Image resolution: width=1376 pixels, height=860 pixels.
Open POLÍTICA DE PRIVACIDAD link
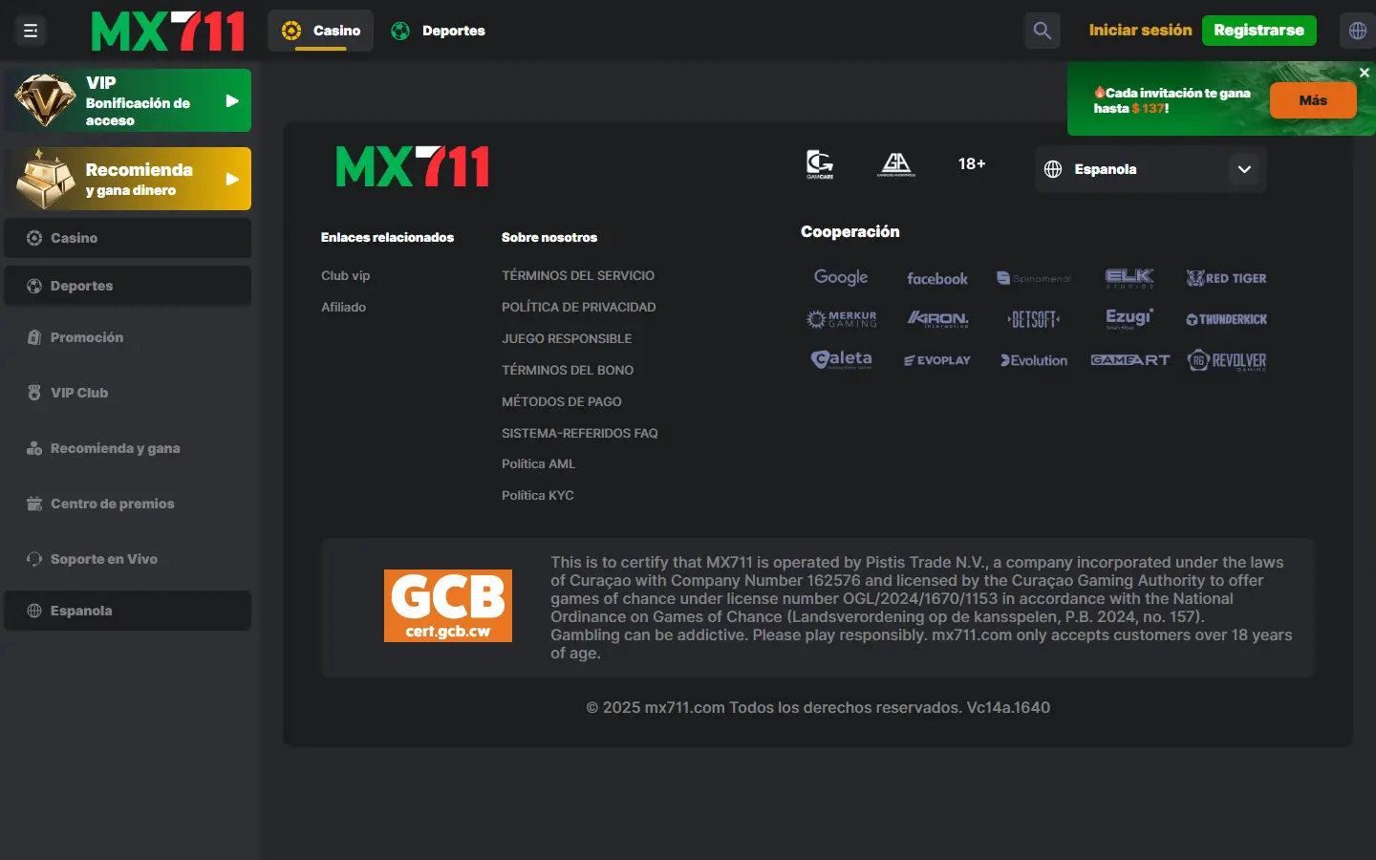coord(579,307)
